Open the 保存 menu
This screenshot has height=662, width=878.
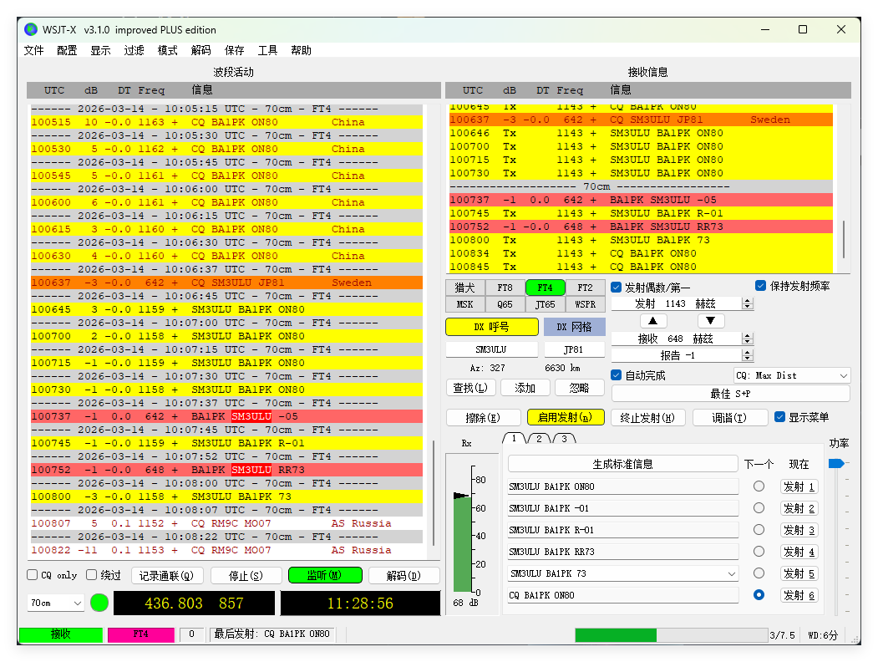pos(235,50)
